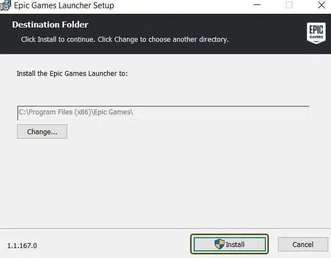This screenshot has height=258, width=331.
Task: Cancel the Epic Games Launcher setup
Action: pos(303,244)
